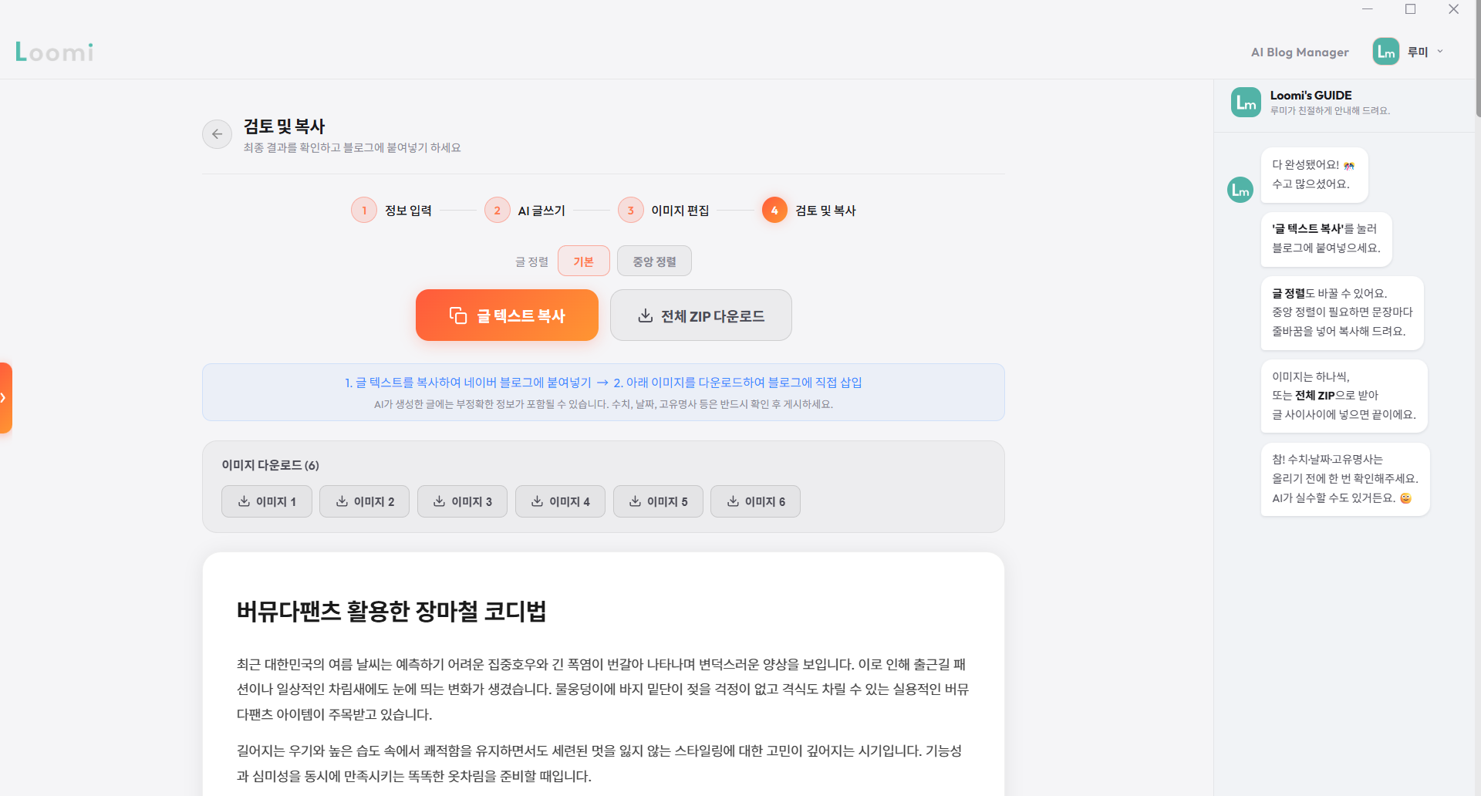
Task: Download 이미지 2
Action: [365, 501]
